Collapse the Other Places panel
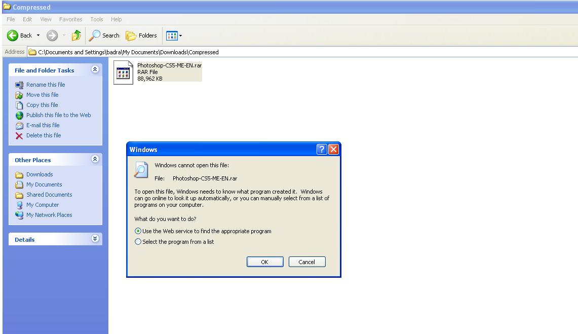 click(x=95, y=159)
